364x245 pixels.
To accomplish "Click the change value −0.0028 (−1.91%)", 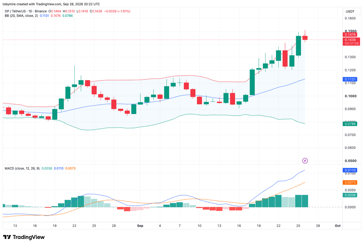I will (117, 11).
